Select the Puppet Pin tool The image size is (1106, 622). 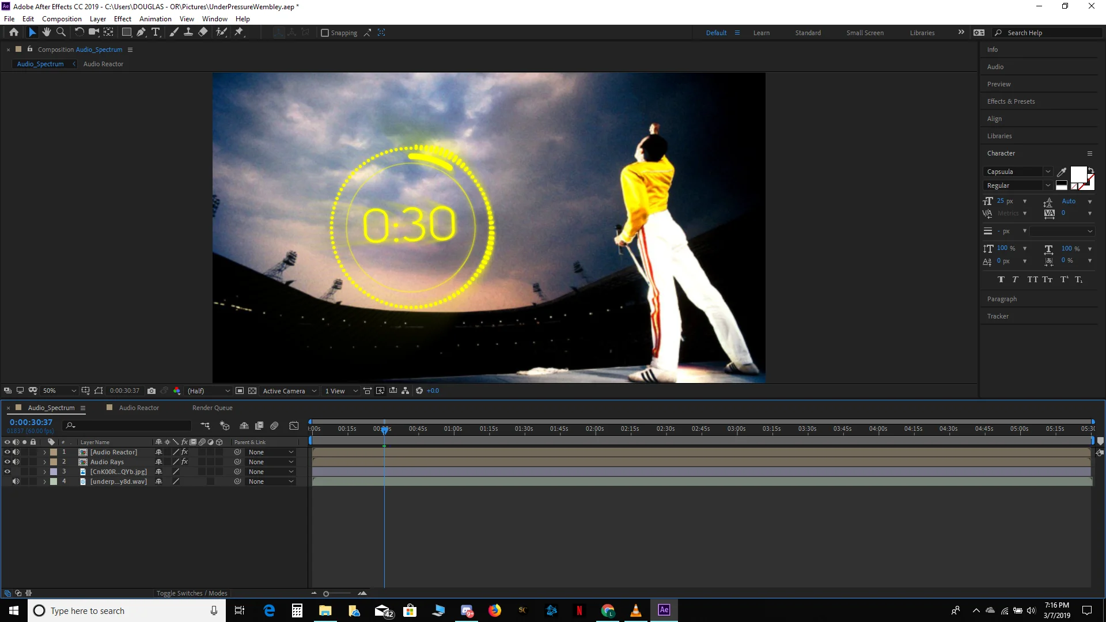tap(238, 32)
